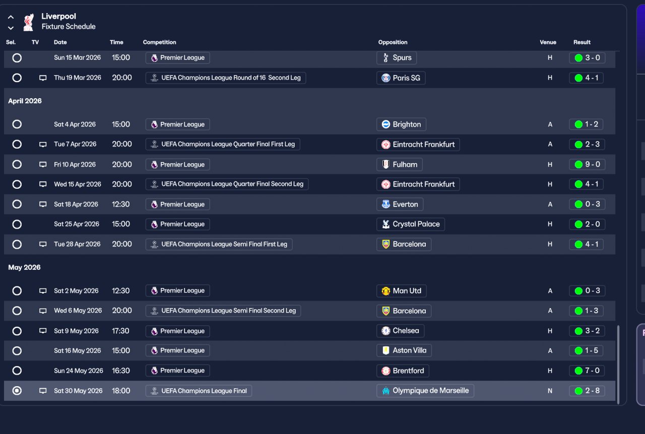The image size is (645, 434).
Task: Open the Champions League Semi Final Second Leg
Action: pos(223,311)
